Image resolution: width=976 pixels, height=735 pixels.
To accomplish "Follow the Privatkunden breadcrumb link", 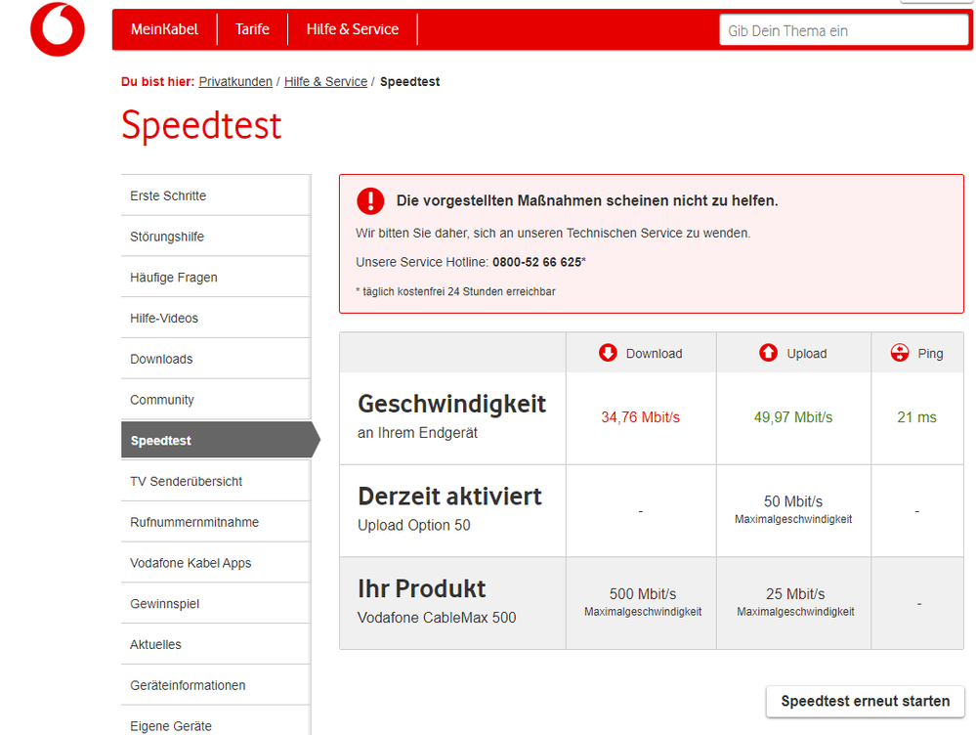I will pos(235,81).
